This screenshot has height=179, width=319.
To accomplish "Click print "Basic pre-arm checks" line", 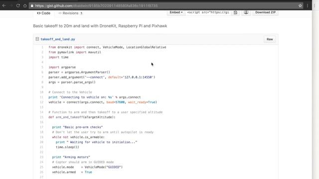I will (x=77, y=127).
